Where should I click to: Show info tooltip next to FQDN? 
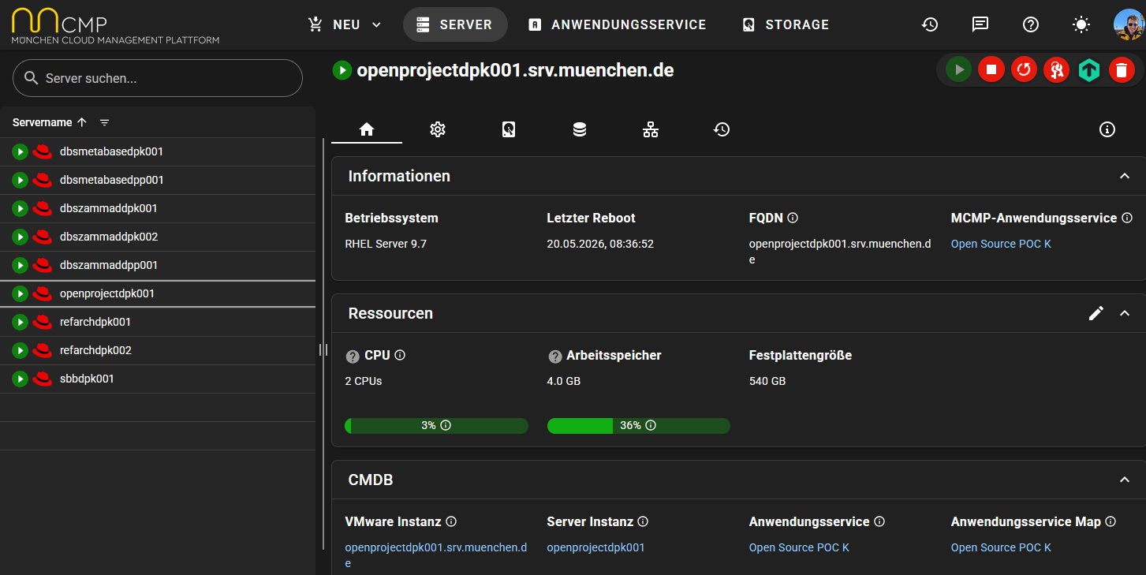pyautogui.click(x=793, y=218)
